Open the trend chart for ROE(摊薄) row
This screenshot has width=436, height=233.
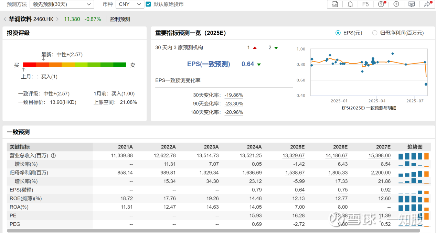click(414, 199)
